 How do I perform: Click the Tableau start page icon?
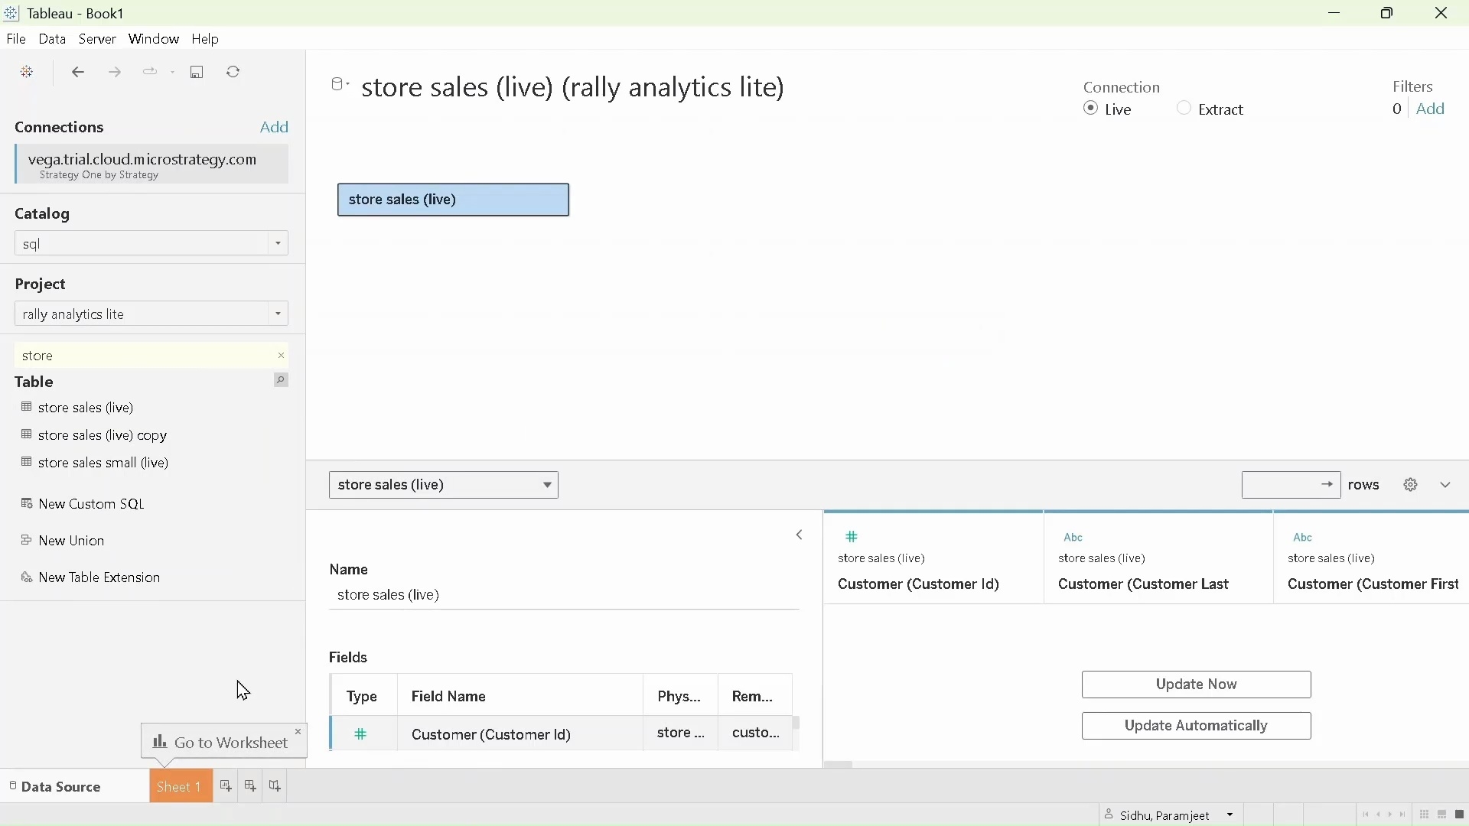[x=28, y=73]
